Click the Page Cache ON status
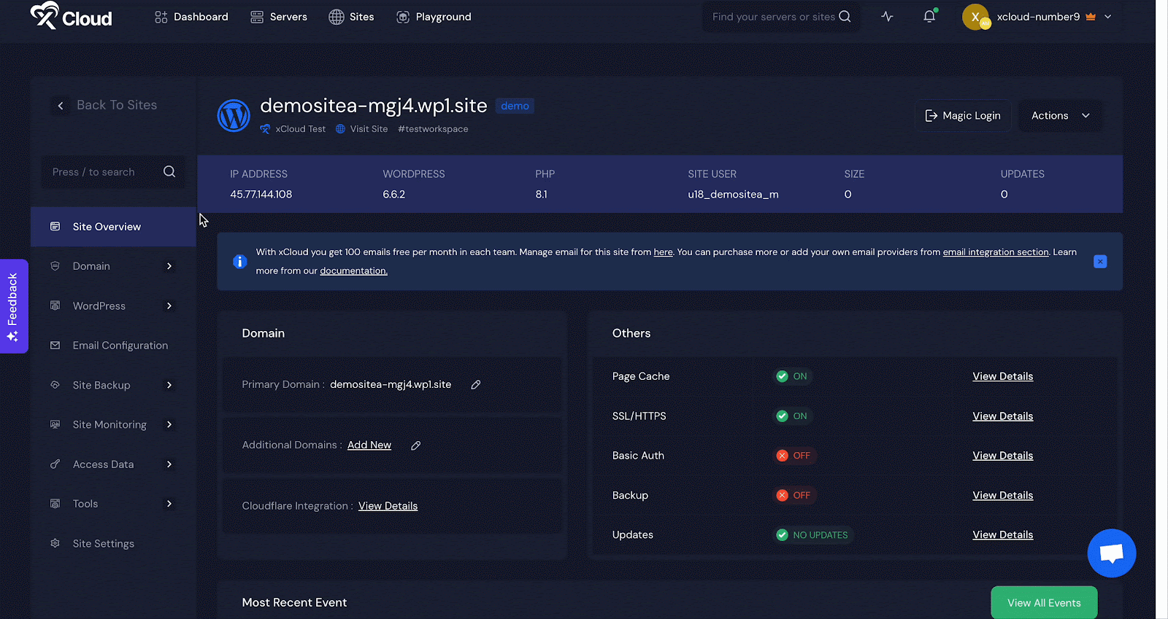 tap(793, 376)
